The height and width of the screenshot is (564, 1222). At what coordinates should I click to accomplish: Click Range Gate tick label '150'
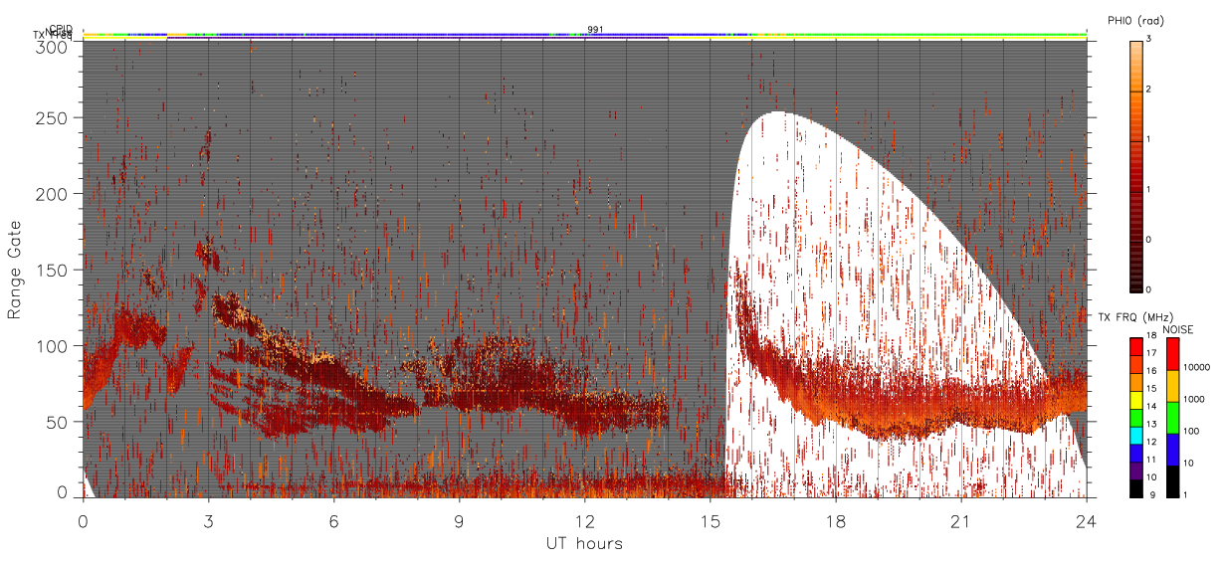53,270
